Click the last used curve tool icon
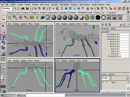130x97 pixels. point(3,59)
